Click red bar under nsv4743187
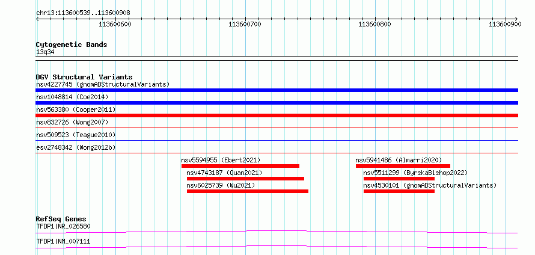Screen dimensions: 535x255 coord(245,179)
